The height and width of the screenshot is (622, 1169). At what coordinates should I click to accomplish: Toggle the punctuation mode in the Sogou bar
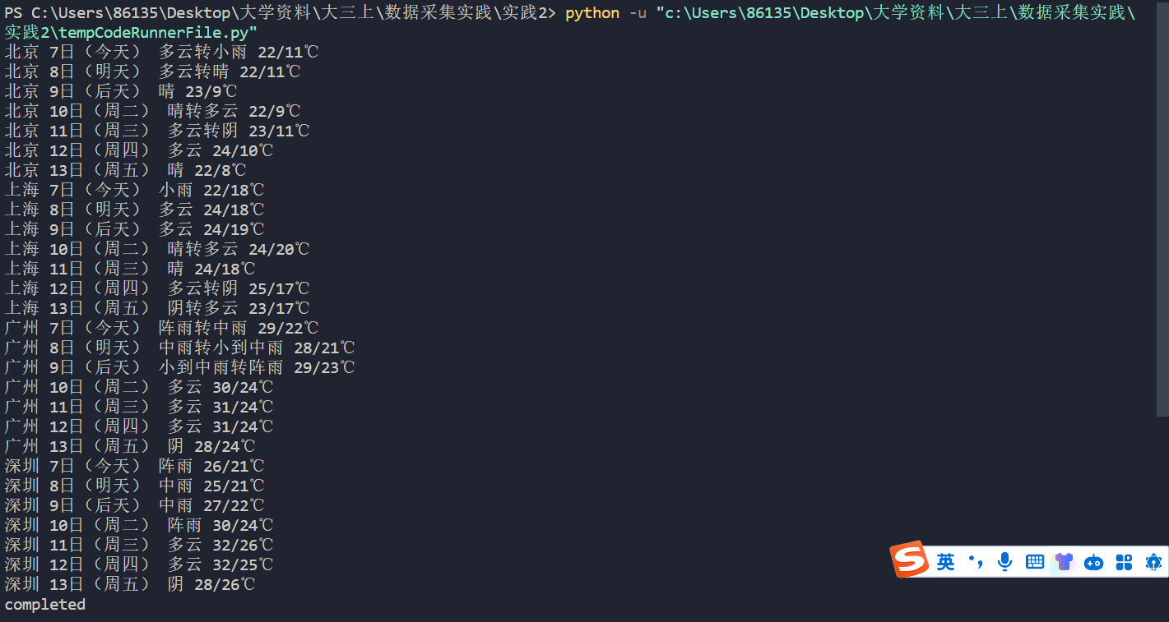pos(976,562)
